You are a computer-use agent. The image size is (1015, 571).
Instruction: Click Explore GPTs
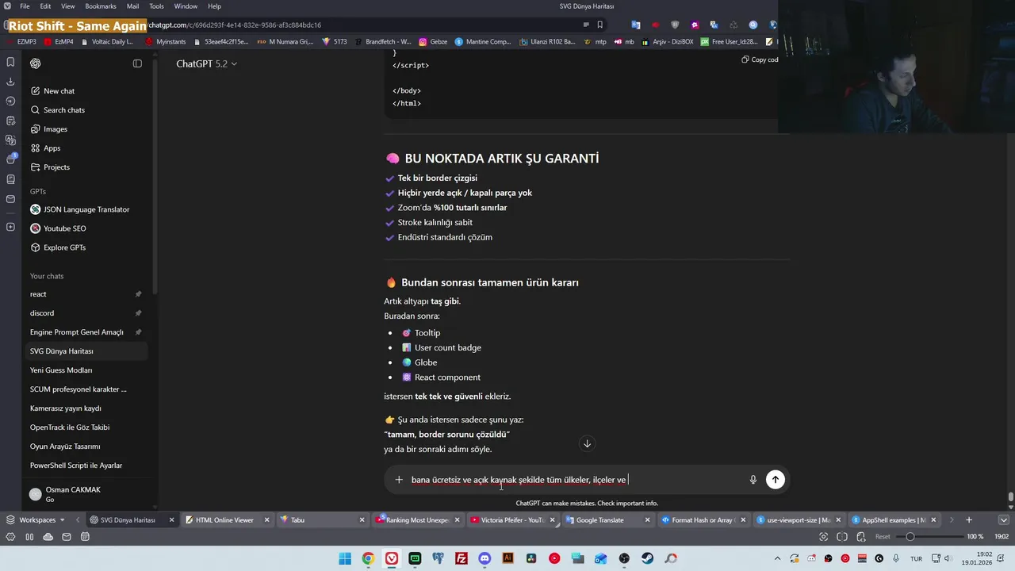tap(87, 247)
